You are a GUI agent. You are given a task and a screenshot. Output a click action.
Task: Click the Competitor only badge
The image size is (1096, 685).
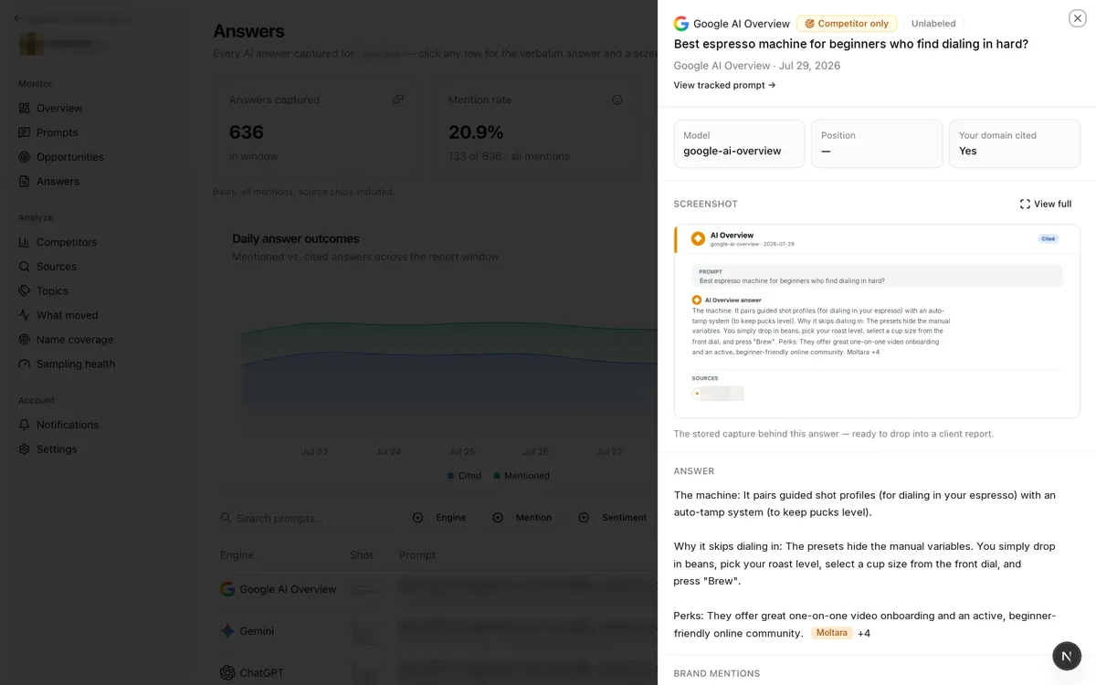tap(847, 24)
